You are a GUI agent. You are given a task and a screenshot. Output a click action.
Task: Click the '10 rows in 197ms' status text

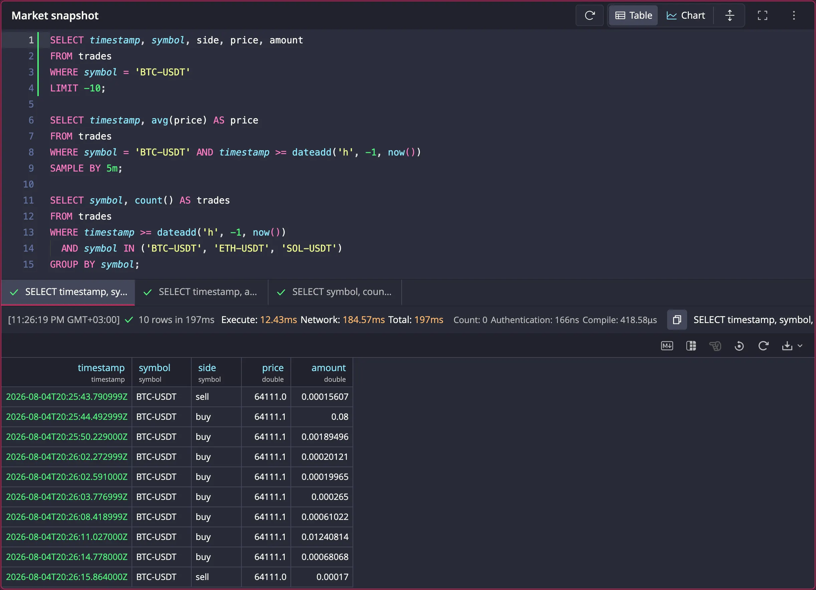(x=176, y=320)
